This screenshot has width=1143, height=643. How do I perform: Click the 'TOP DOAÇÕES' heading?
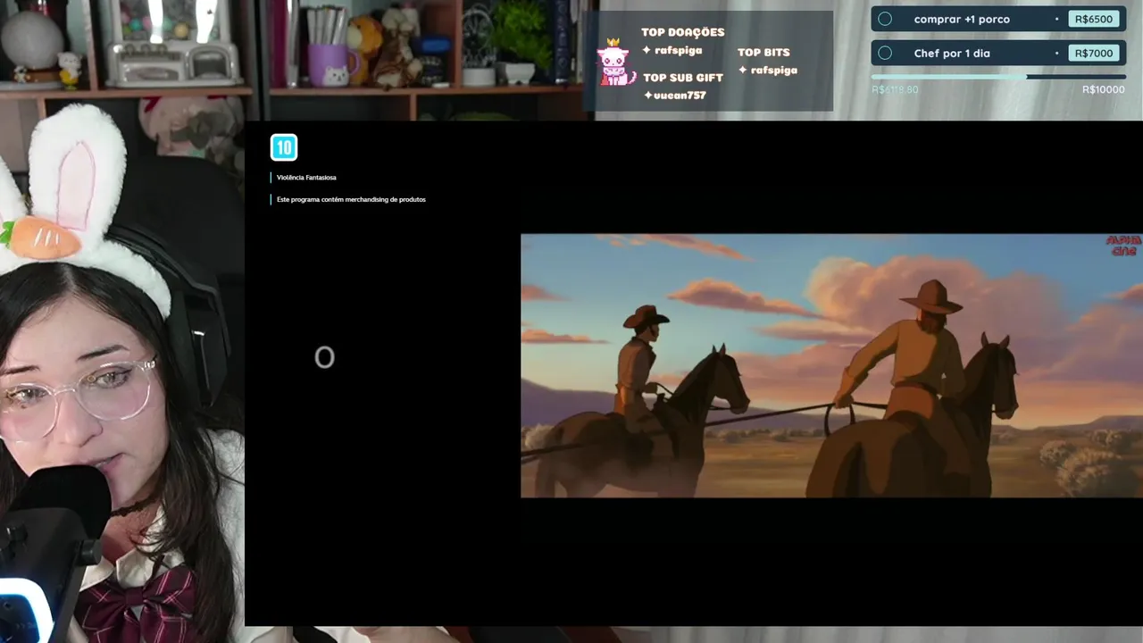click(x=683, y=32)
